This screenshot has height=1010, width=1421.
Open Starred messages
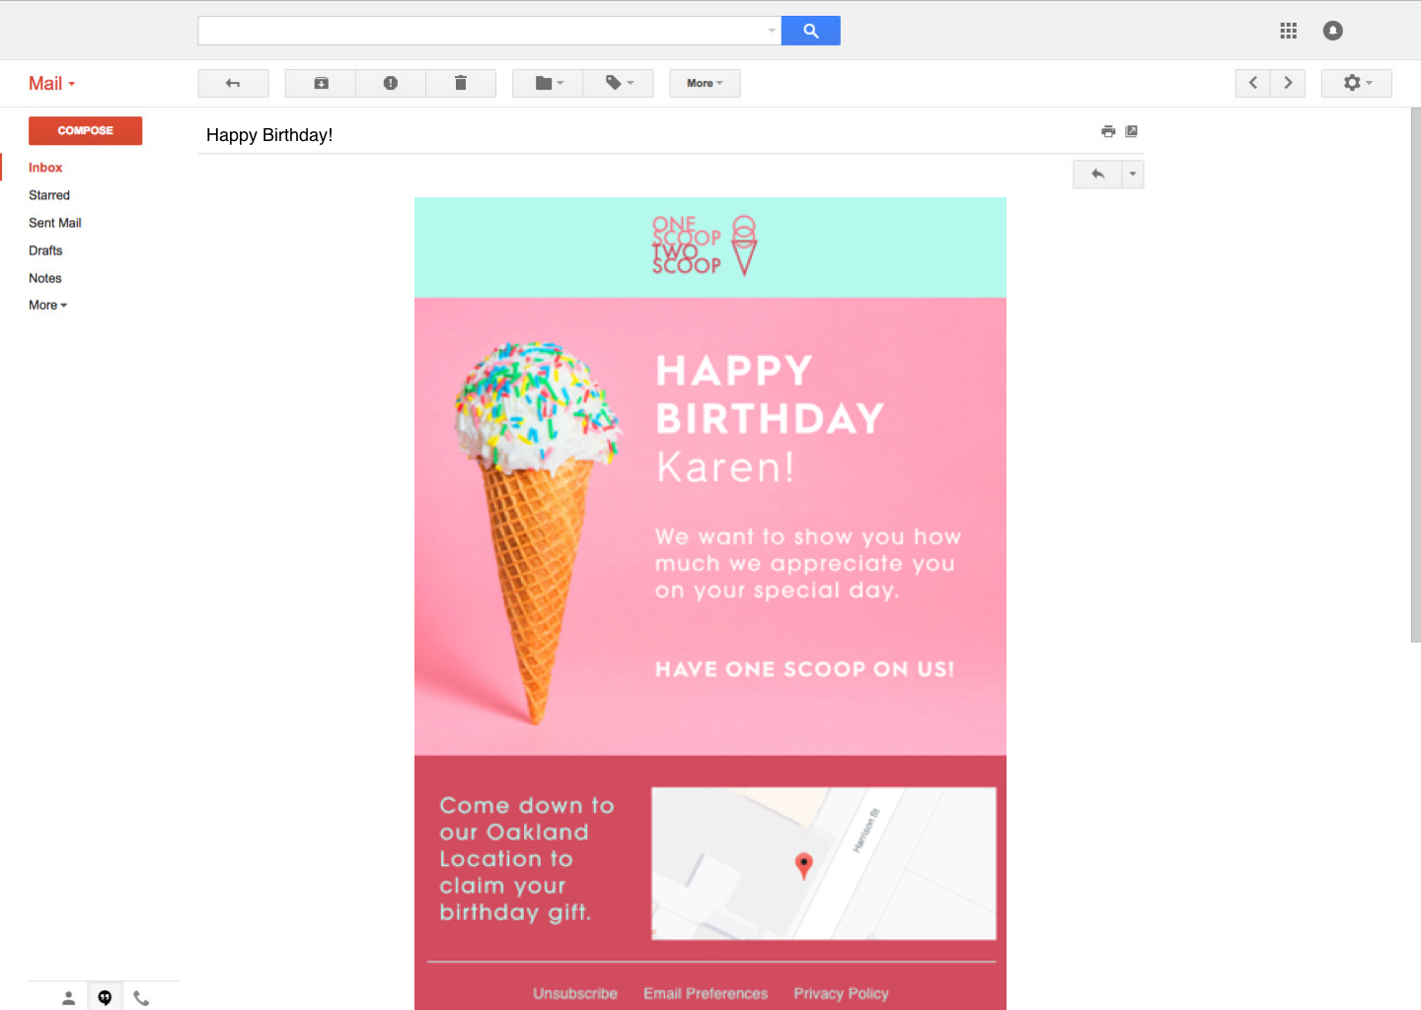(x=49, y=195)
